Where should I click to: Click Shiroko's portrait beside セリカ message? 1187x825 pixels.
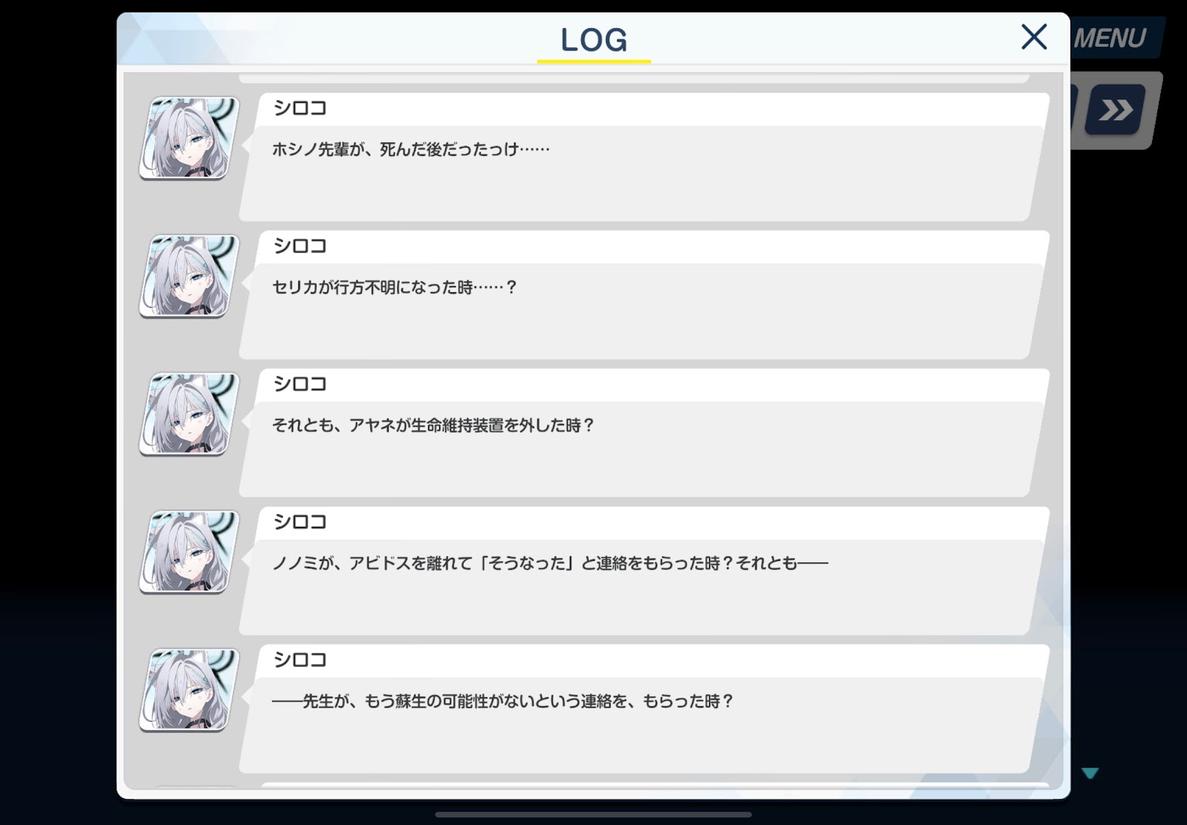coord(190,276)
